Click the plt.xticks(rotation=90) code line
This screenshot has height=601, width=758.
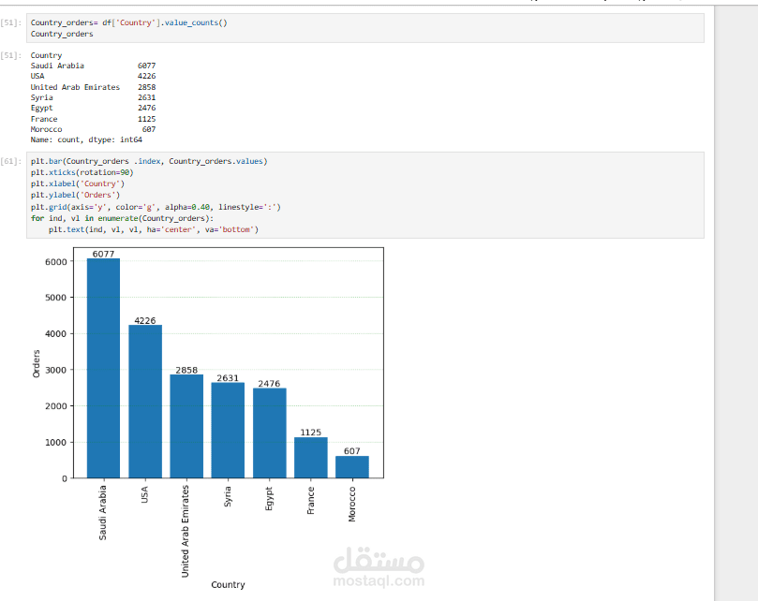82,172
